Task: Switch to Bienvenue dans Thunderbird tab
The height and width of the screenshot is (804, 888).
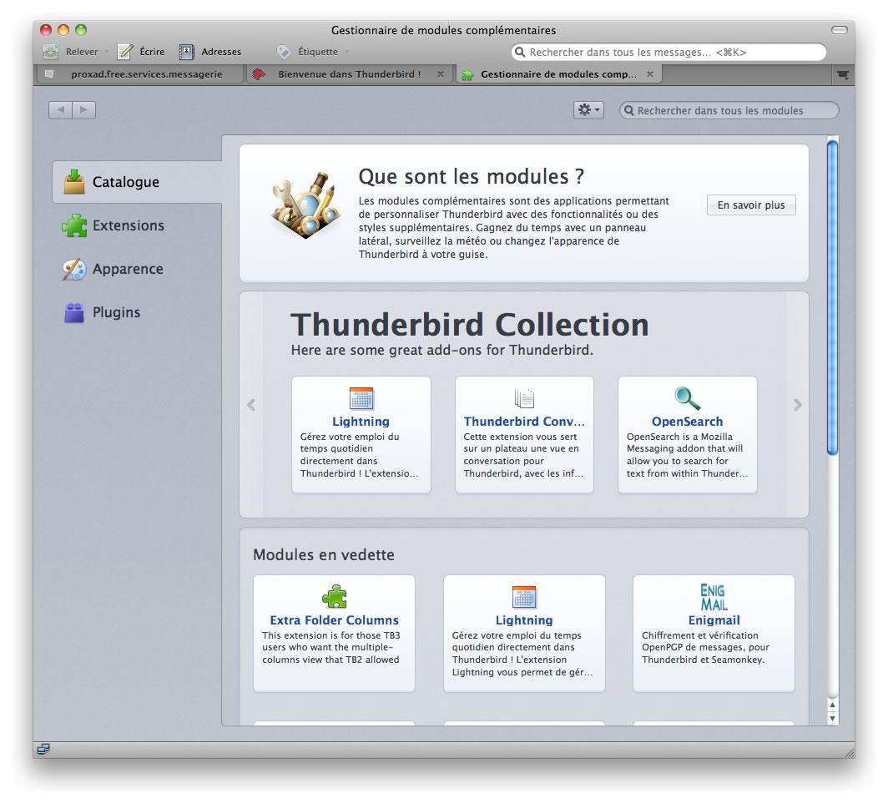Action: pyautogui.click(x=349, y=74)
